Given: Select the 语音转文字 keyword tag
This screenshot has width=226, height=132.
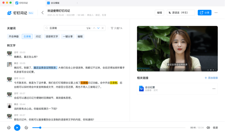Looking at the screenshot, I should coord(52,37).
